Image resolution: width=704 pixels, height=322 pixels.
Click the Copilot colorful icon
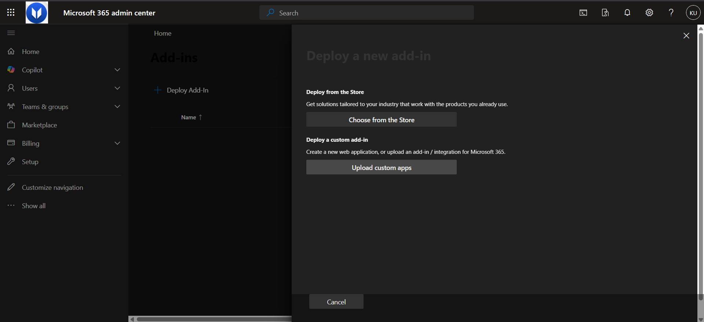(11, 69)
